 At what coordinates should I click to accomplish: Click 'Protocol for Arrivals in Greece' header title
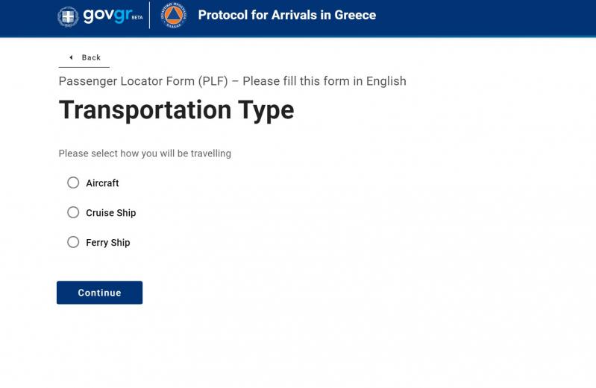[286, 15]
